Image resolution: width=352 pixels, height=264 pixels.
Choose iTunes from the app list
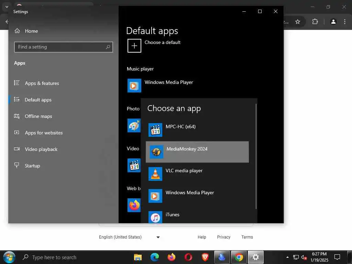(x=197, y=217)
